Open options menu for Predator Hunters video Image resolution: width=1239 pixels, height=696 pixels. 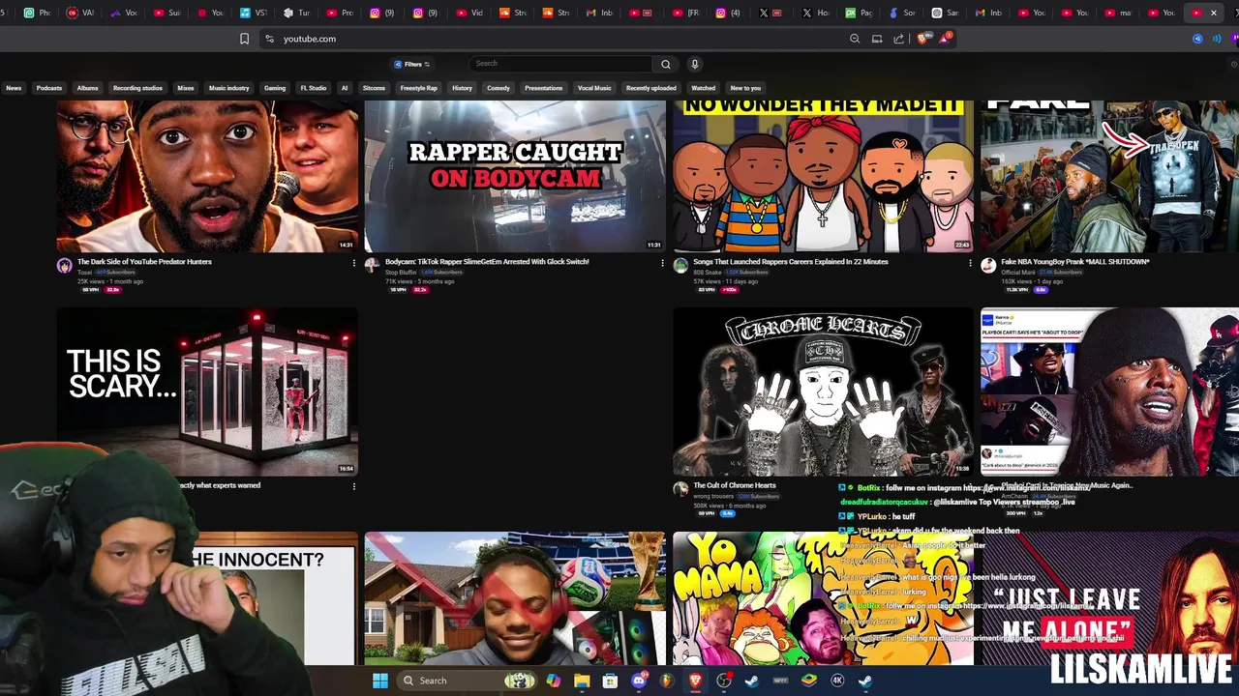pos(353,262)
